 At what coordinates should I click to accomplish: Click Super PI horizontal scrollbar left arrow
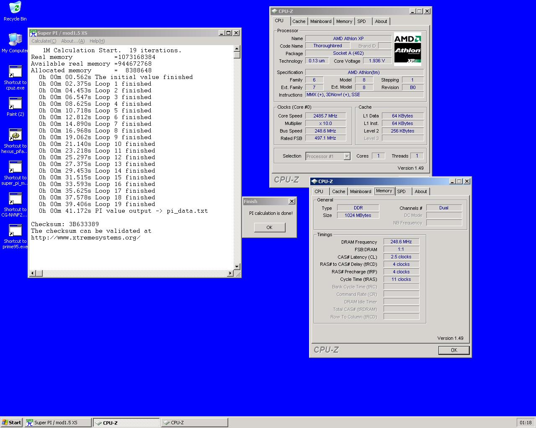[32, 273]
